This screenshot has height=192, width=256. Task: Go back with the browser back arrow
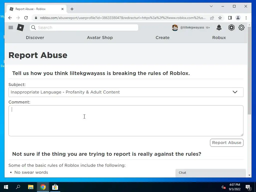(10, 18)
